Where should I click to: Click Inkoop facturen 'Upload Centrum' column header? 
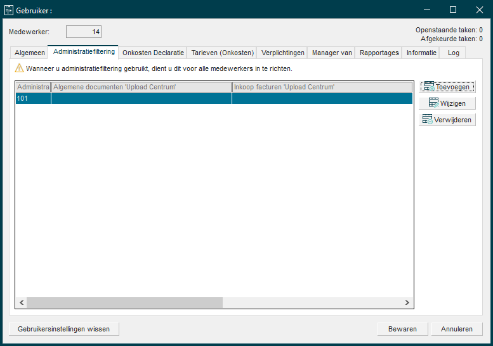(322, 87)
